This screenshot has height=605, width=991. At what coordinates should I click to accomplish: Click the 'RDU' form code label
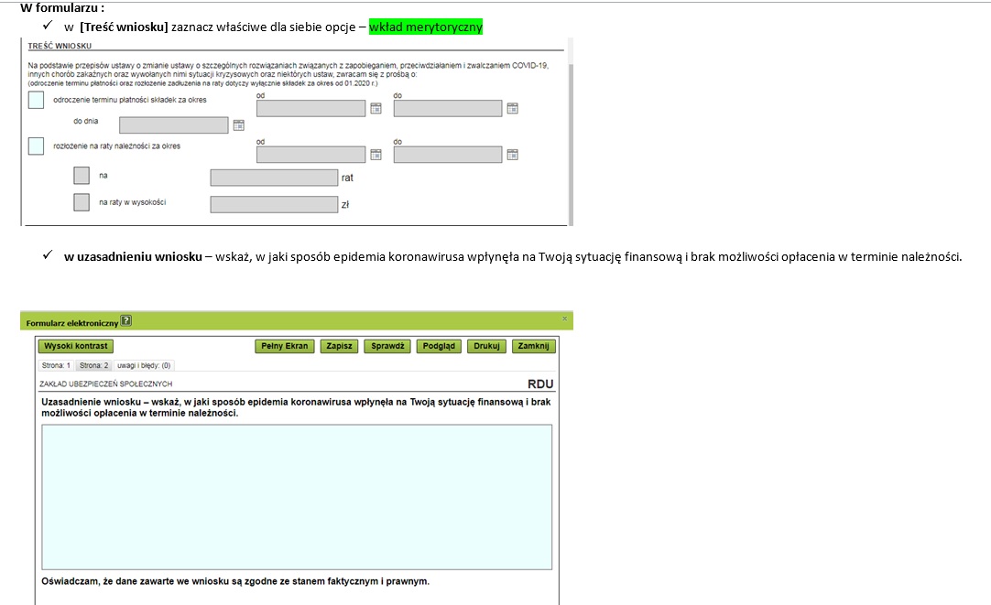(x=540, y=384)
